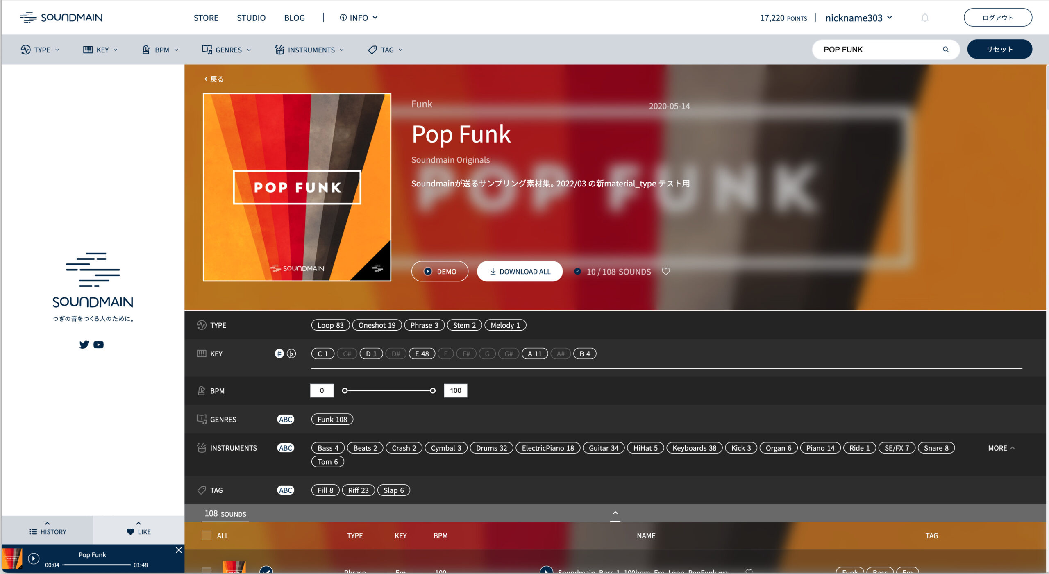Click the BPM metronome icon in filter panel
1049x574 pixels.
coord(201,390)
